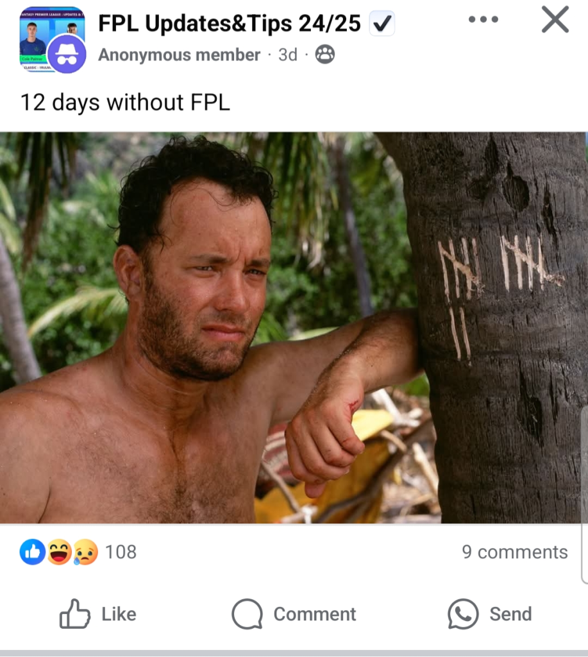Click the group members audience icon
Screen dimensions: 588x657
coord(324,55)
